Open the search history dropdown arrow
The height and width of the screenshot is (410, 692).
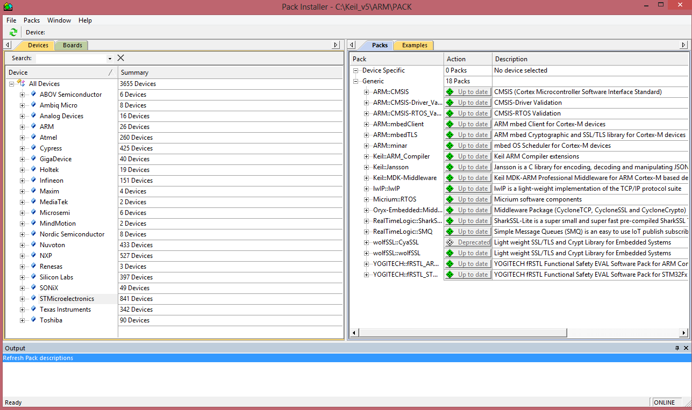[110, 59]
